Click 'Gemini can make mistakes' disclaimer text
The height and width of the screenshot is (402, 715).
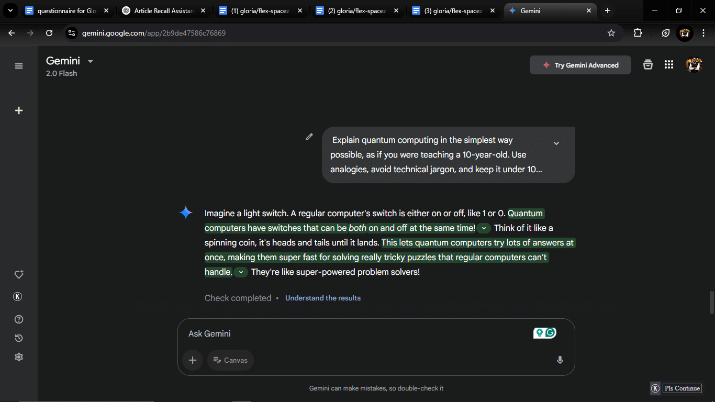(x=376, y=388)
